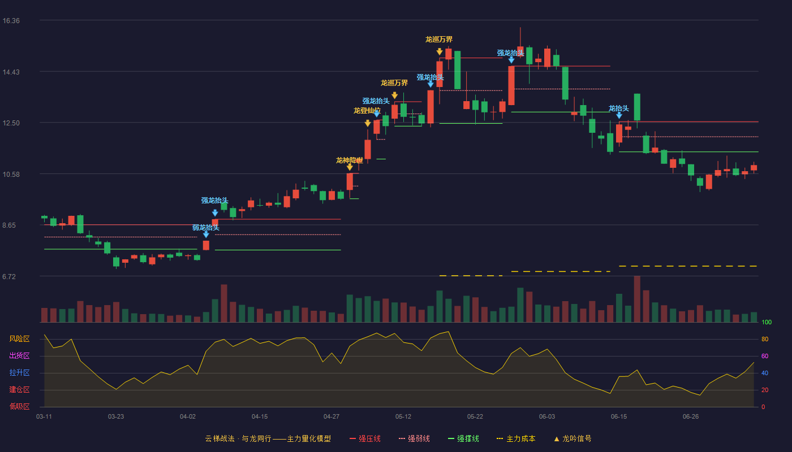Click the standalone 龙抬头 label near 06-15

click(619, 108)
